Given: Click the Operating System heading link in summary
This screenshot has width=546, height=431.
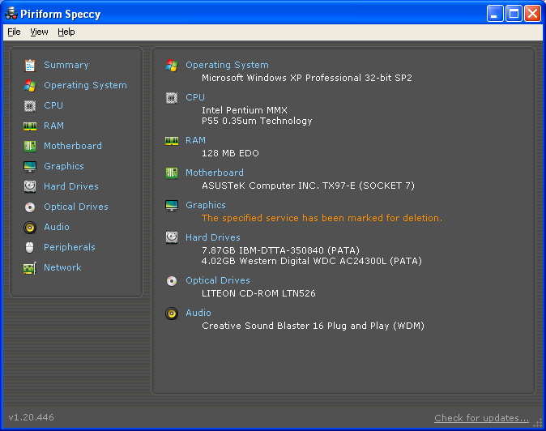Looking at the screenshot, I should (227, 65).
